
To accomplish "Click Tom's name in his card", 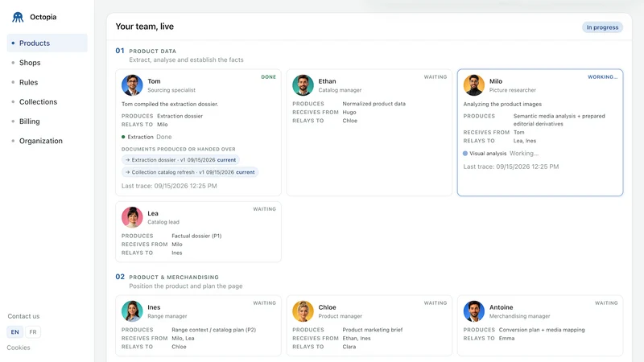I will (x=154, y=81).
